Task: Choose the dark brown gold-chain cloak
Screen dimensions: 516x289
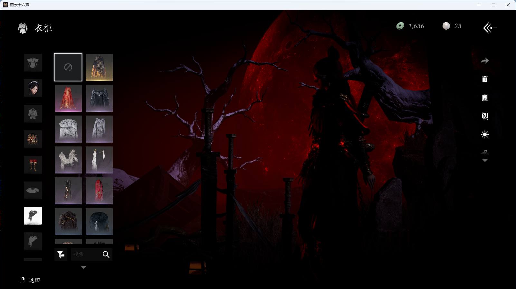Action: coord(68,222)
